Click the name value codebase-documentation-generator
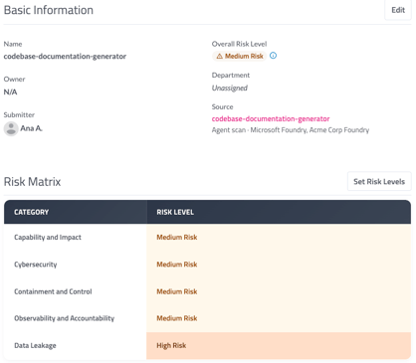Viewport: 416px width, 363px height. tap(65, 57)
